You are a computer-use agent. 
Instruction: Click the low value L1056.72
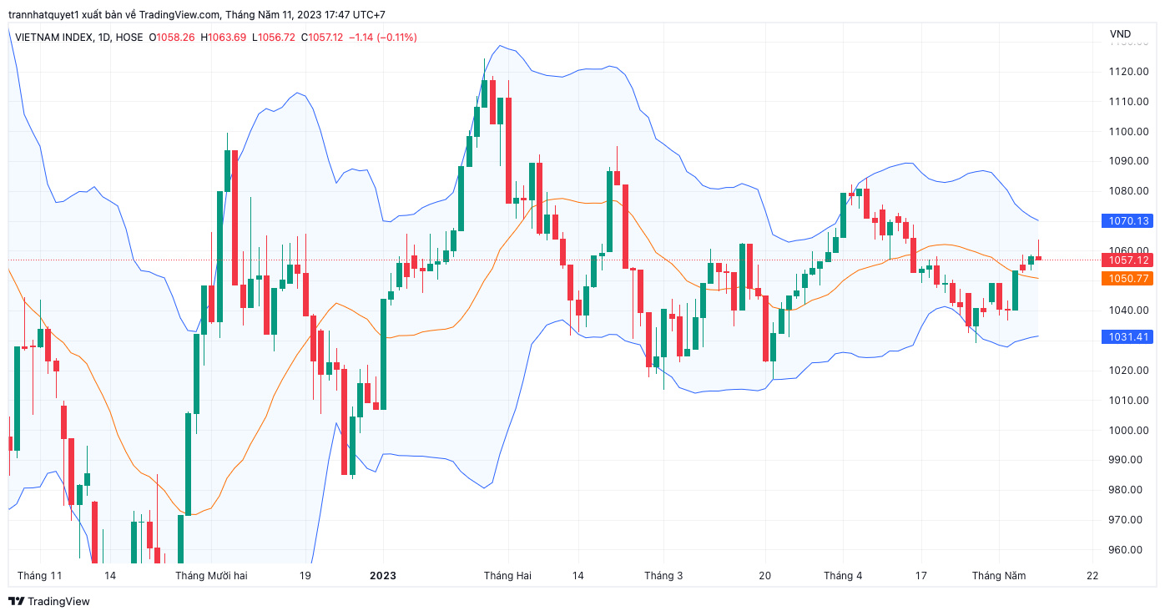coord(274,38)
